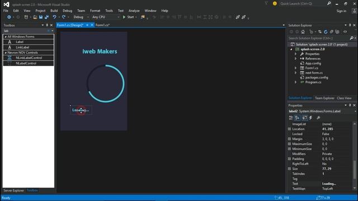This screenshot has height=201, width=358.
Task: Select the Iweb Makers label on form
Action: [x=100, y=51]
